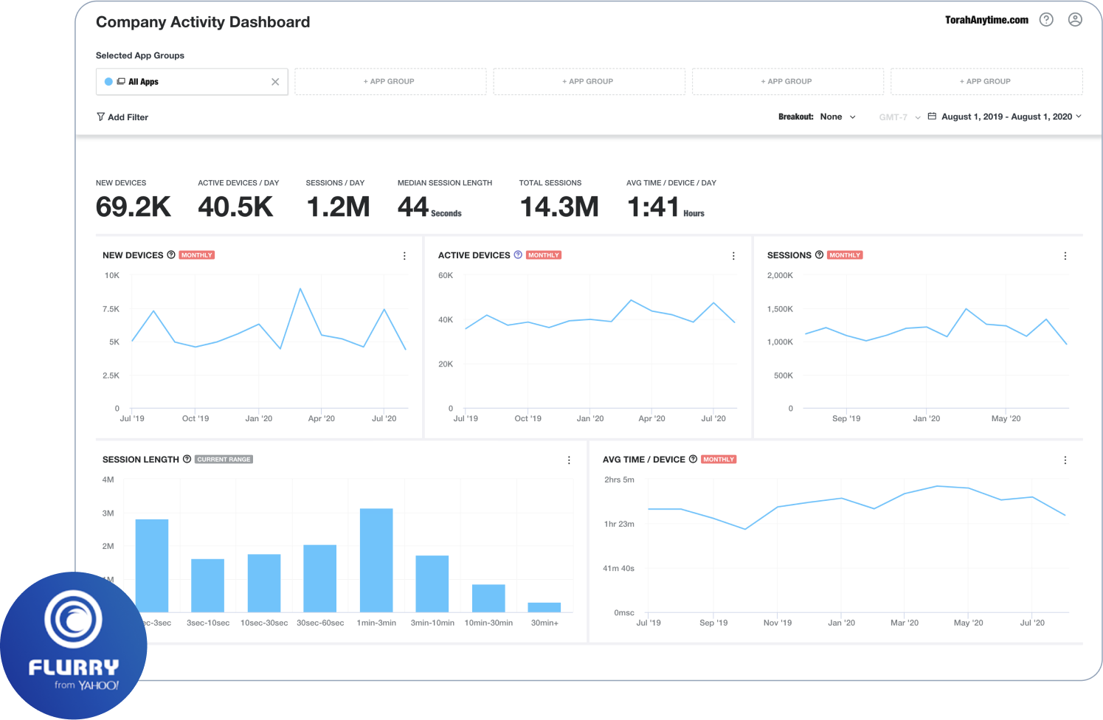
Task: Click the 3sec-10sec session length bar
Action: [208, 586]
